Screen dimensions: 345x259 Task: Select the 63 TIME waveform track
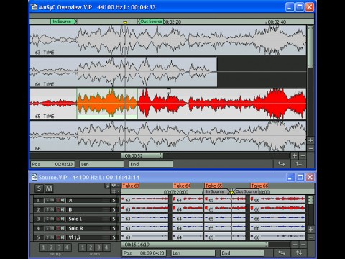pos(168,40)
